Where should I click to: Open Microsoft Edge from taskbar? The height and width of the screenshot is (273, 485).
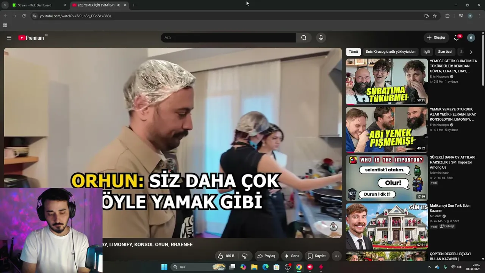coord(266,267)
